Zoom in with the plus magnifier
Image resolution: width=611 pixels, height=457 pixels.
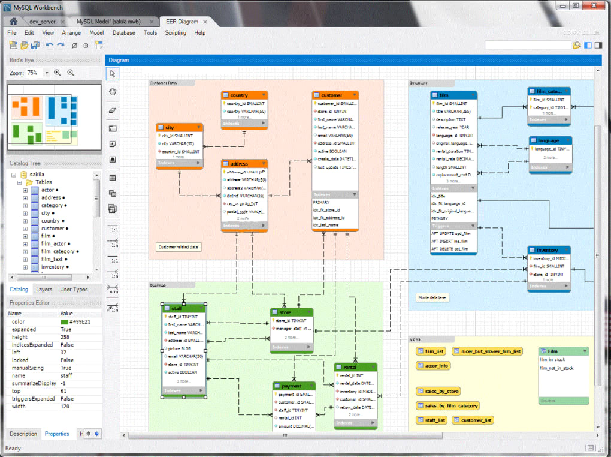point(58,73)
